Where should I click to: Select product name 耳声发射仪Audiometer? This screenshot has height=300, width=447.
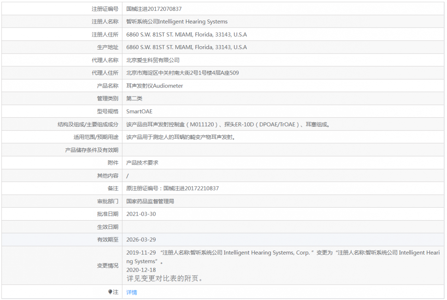(155, 86)
